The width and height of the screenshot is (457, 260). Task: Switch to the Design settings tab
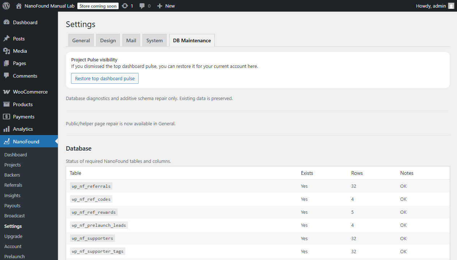coord(108,40)
